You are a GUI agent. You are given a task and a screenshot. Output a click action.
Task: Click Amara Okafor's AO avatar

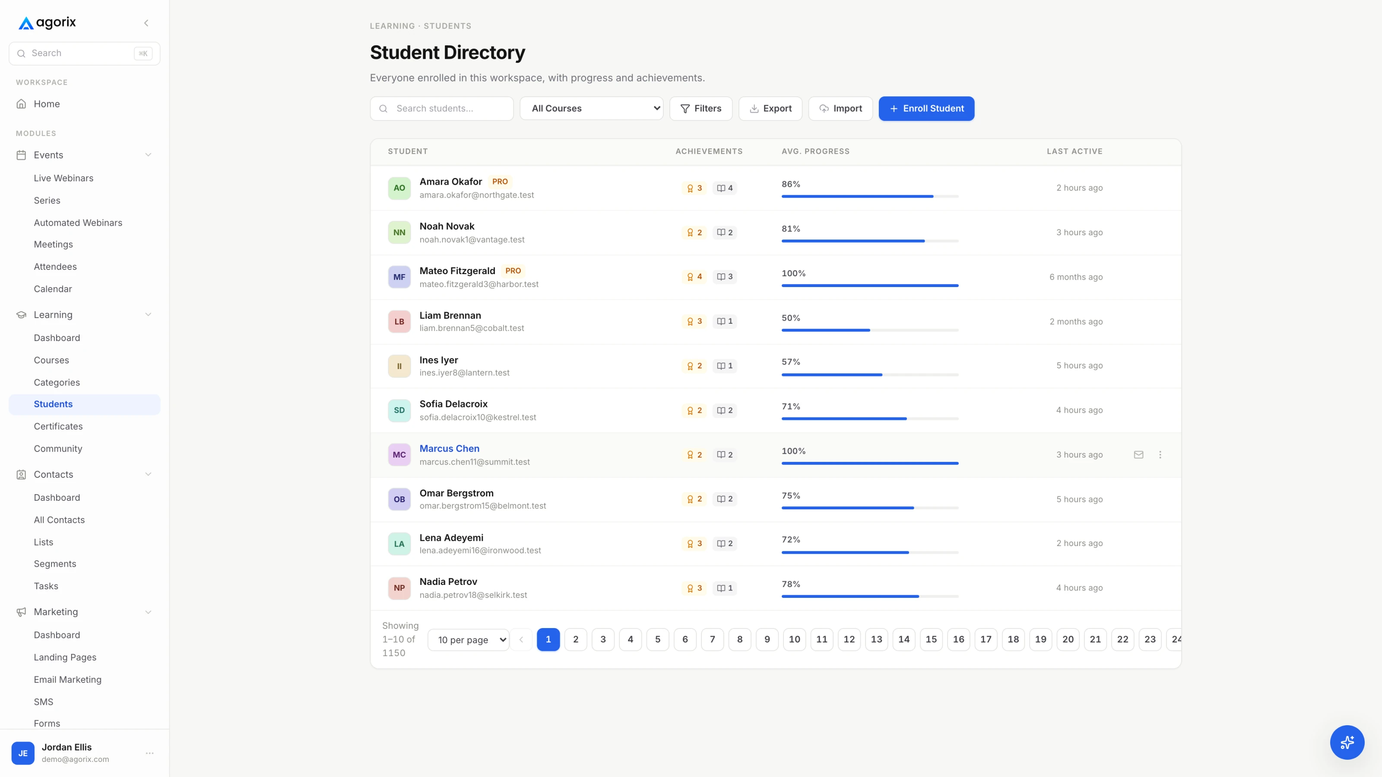[399, 188]
